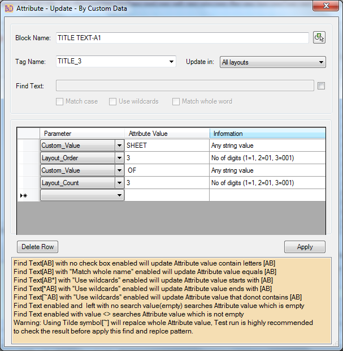Image resolution: width=343 pixels, height=351 pixels.
Task: Close the Attribute Update dialog
Action: (326, 6)
